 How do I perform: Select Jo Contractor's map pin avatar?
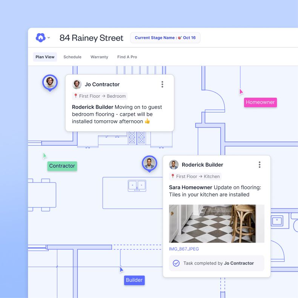50,82
